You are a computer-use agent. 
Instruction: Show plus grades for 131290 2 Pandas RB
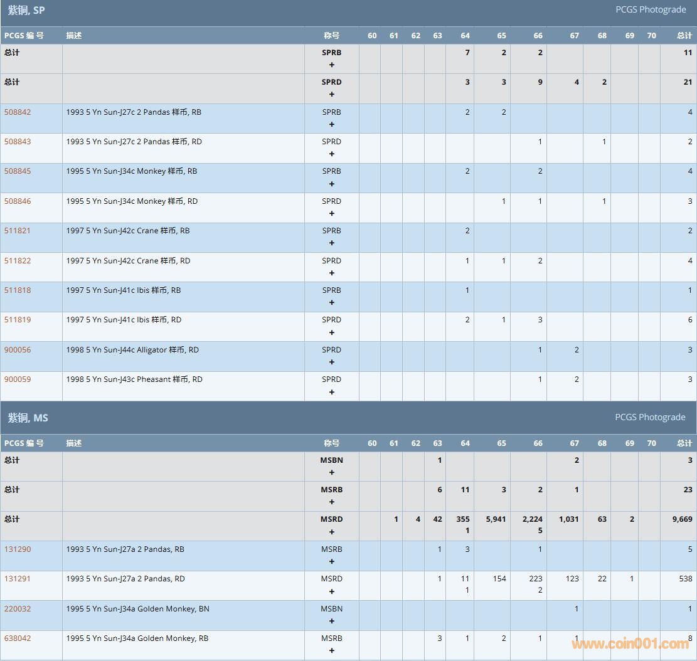pos(332,561)
